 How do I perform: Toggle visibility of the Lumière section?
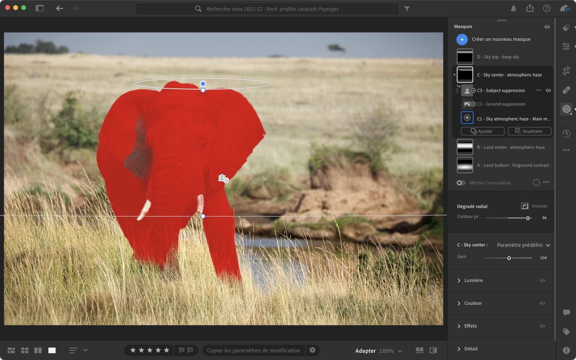[x=542, y=280]
